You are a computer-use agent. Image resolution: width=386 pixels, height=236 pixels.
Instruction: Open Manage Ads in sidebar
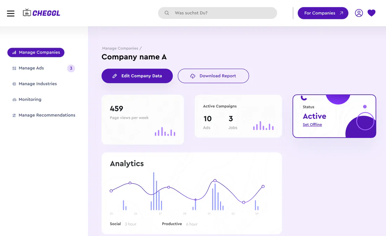point(31,68)
